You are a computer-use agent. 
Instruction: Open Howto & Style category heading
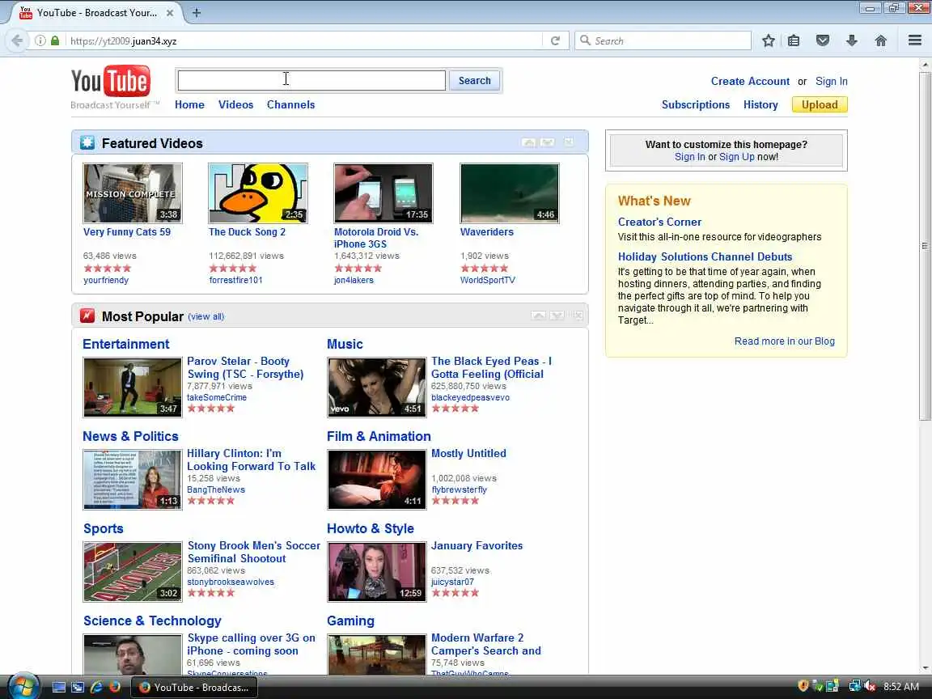[371, 528]
